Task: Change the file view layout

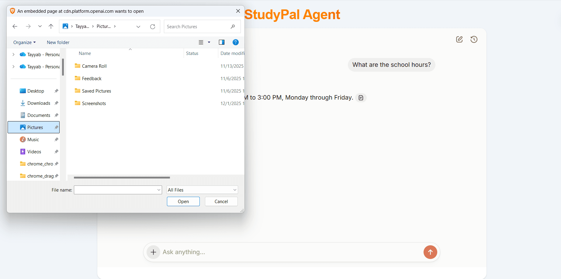Action: click(x=201, y=42)
